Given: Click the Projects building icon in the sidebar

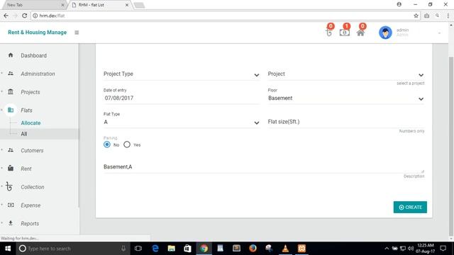Looking at the screenshot, I should [x=11, y=91].
